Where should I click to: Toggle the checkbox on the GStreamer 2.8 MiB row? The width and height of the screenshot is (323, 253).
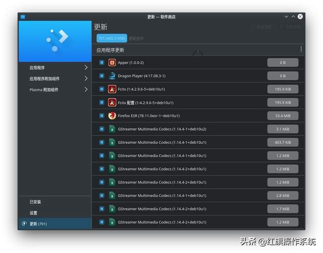click(x=102, y=195)
